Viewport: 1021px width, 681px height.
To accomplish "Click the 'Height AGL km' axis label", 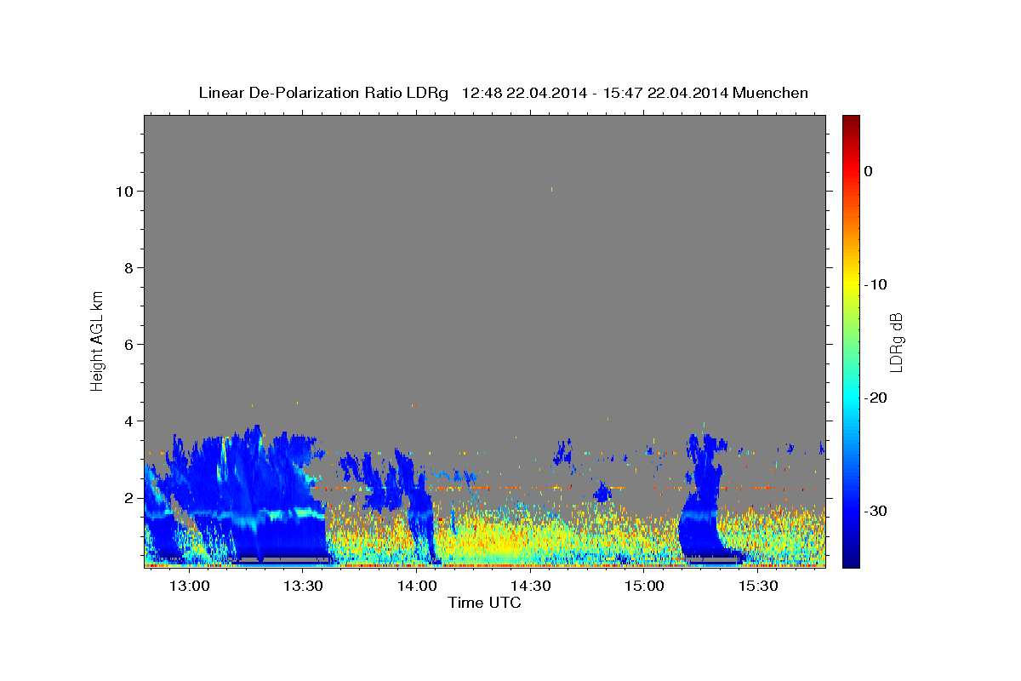I will click(97, 340).
